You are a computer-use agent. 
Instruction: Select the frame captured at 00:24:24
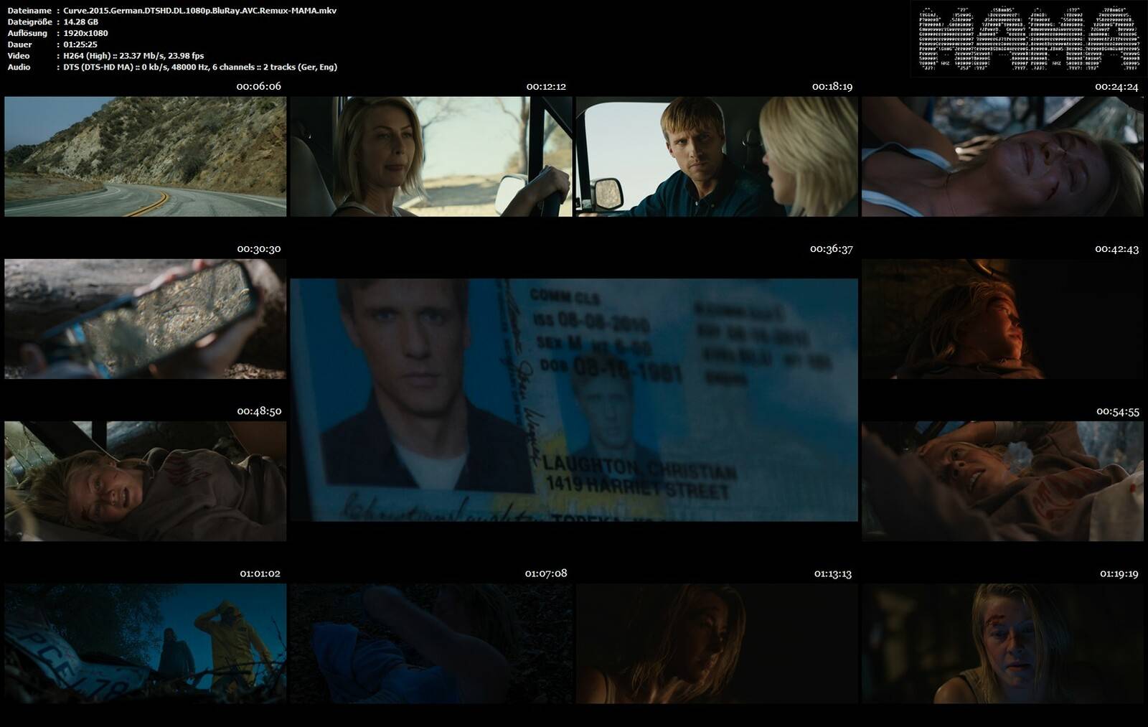[1002, 156]
